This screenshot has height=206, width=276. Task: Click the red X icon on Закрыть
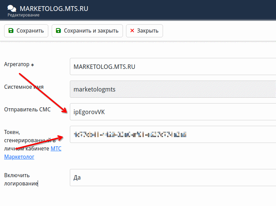point(132,31)
